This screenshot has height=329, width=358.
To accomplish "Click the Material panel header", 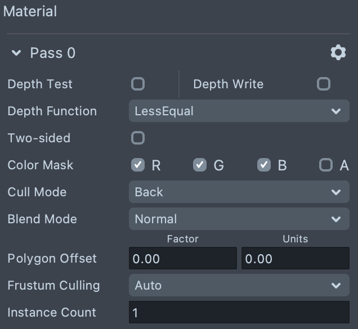I will point(30,11).
